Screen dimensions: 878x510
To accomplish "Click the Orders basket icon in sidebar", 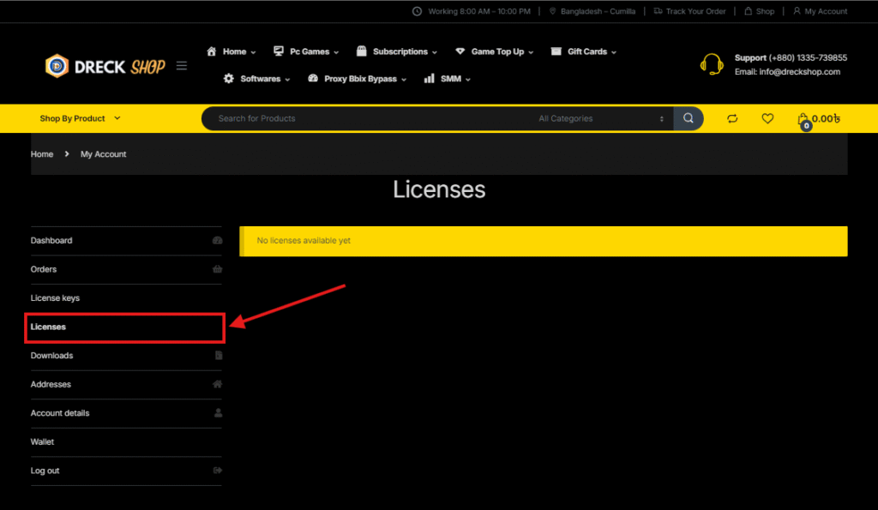I will (217, 269).
